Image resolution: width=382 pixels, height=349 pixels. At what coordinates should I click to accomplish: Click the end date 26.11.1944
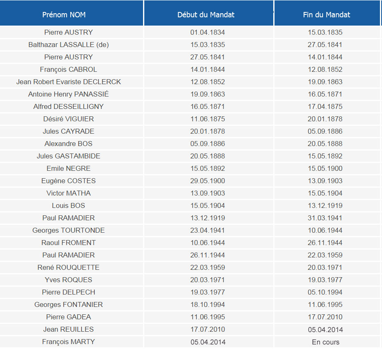(325, 243)
